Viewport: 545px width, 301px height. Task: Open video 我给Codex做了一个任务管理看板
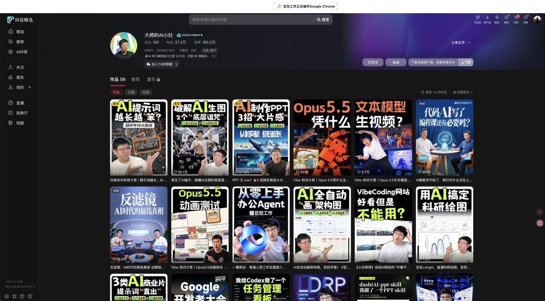(x=261, y=287)
